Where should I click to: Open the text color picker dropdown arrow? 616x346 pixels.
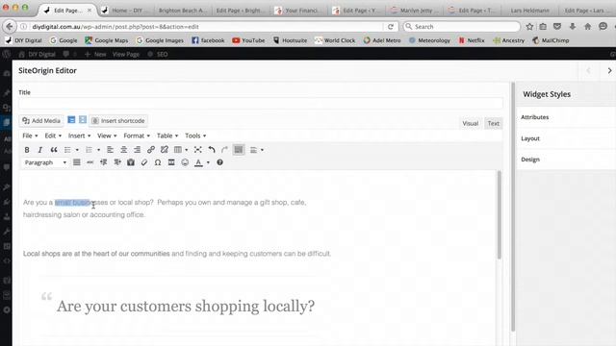[x=208, y=162]
